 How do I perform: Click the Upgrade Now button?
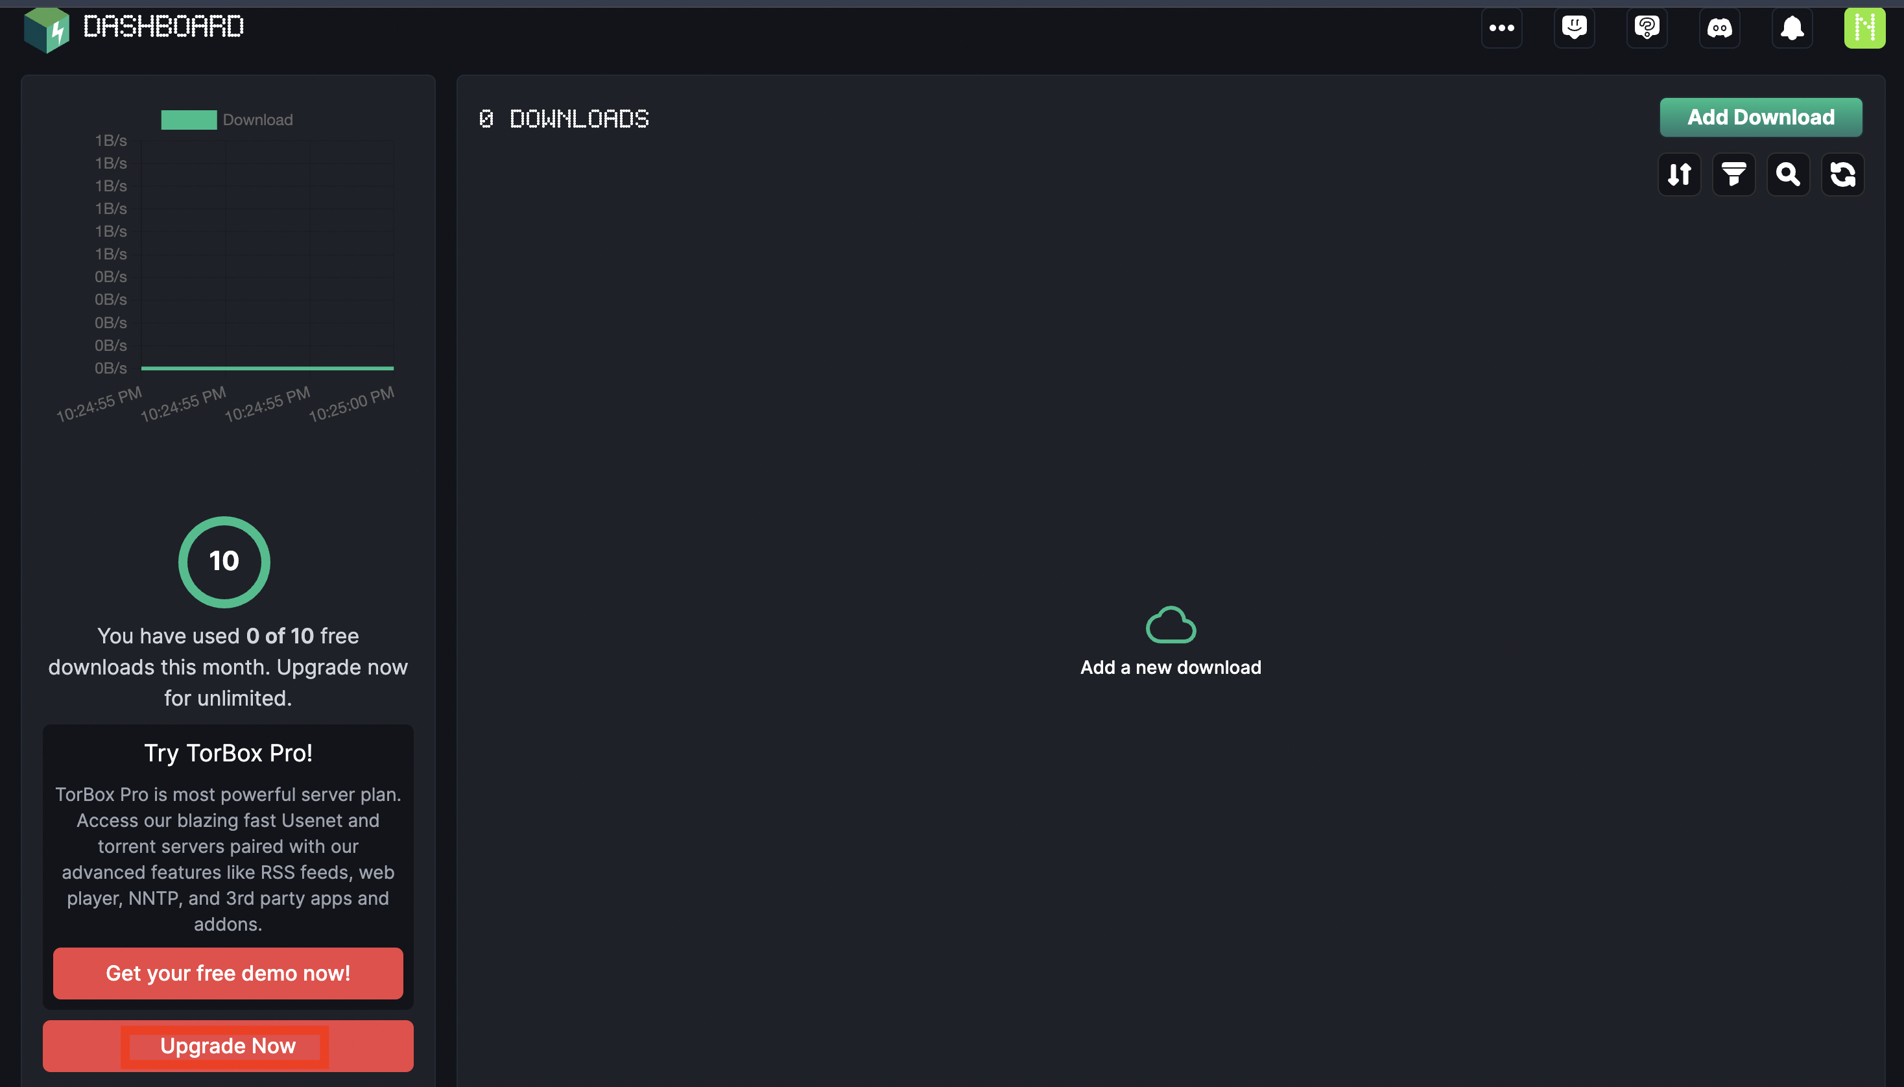[x=228, y=1046]
